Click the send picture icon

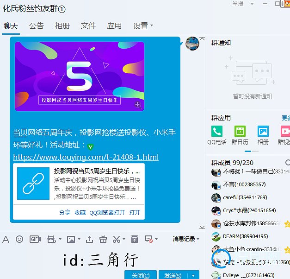point(71,239)
